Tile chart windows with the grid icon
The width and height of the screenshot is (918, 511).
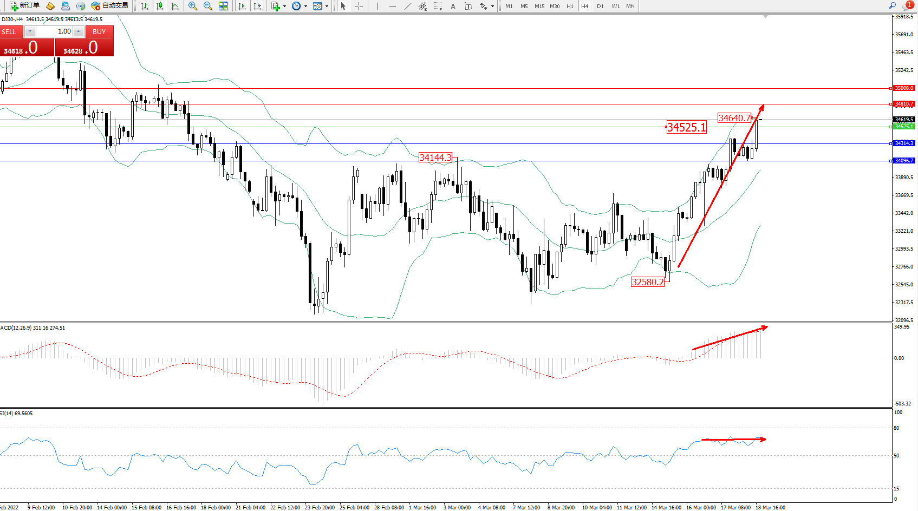pyautogui.click(x=223, y=6)
